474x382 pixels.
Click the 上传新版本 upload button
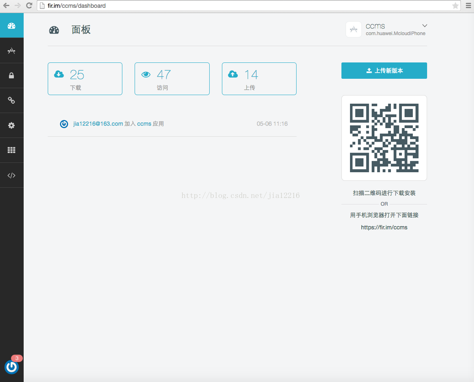[x=384, y=71]
